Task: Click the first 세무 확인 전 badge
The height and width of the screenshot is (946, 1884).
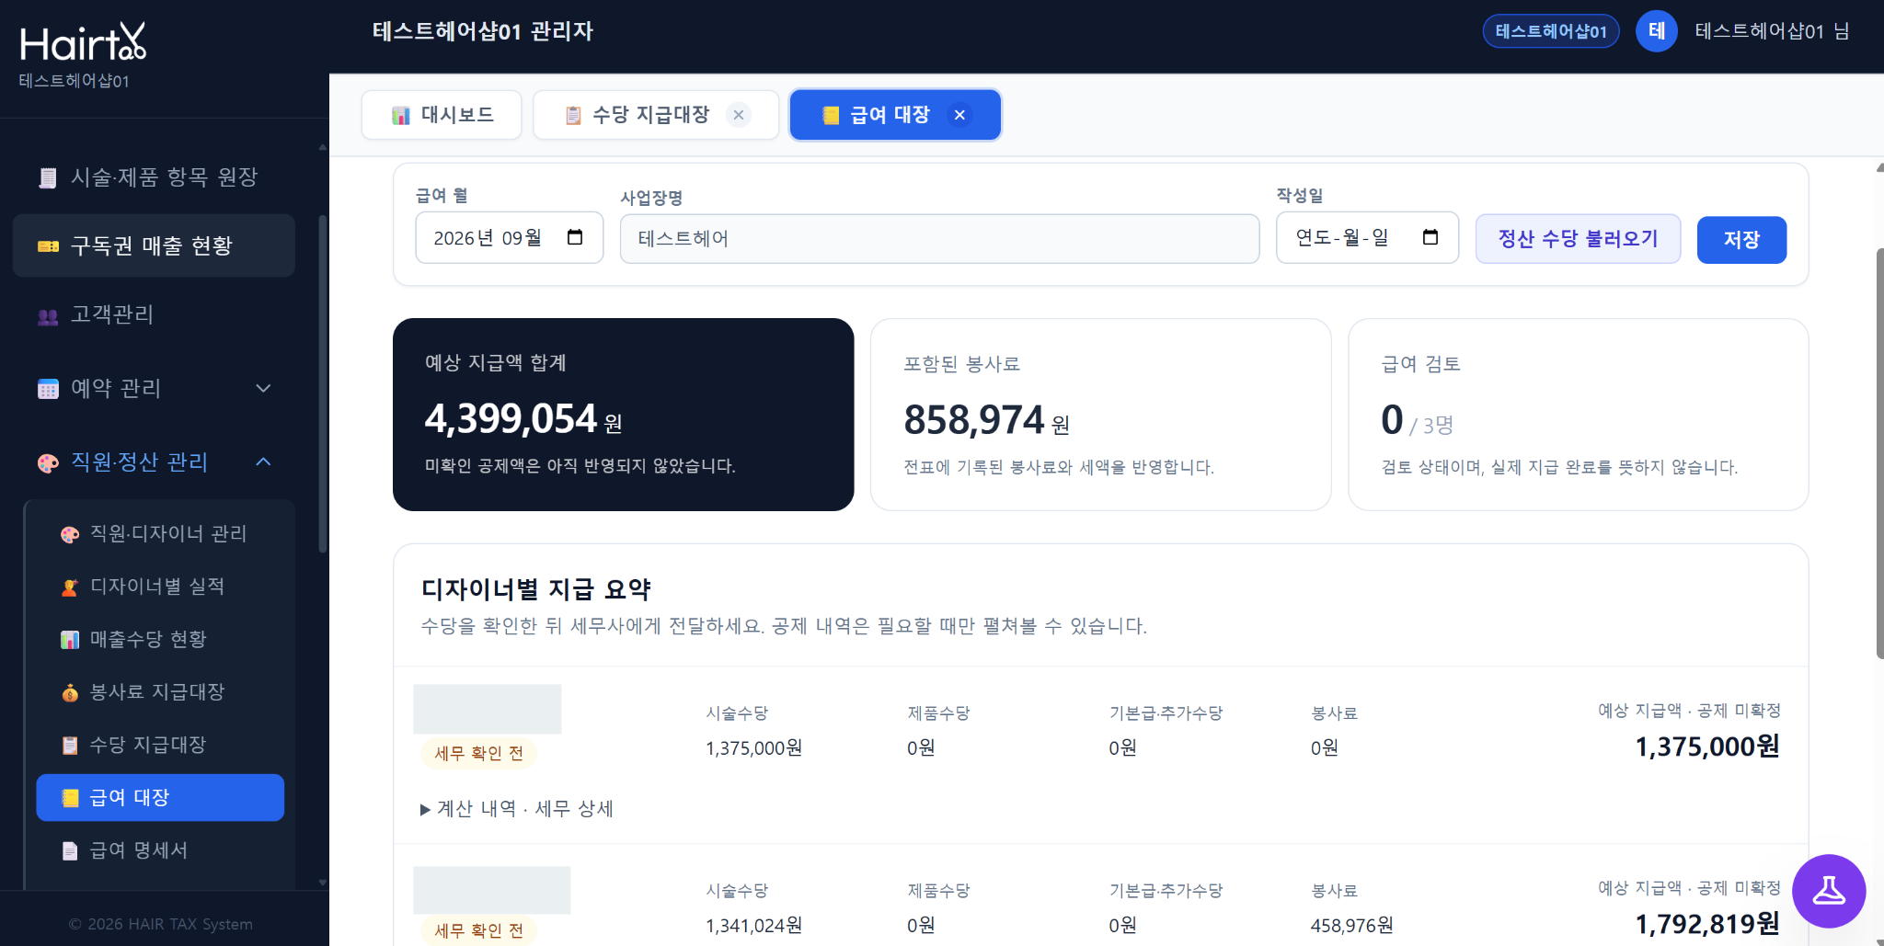Action: click(478, 754)
